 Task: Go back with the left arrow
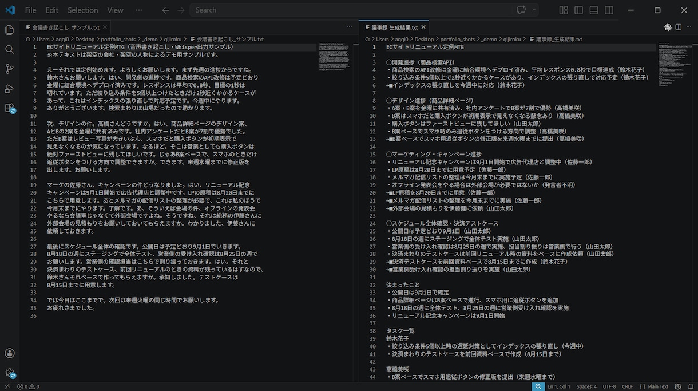166,10
